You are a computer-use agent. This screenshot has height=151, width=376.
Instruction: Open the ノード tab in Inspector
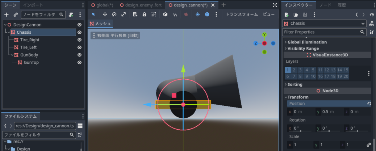pyautogui.click(x=326, y=5)
